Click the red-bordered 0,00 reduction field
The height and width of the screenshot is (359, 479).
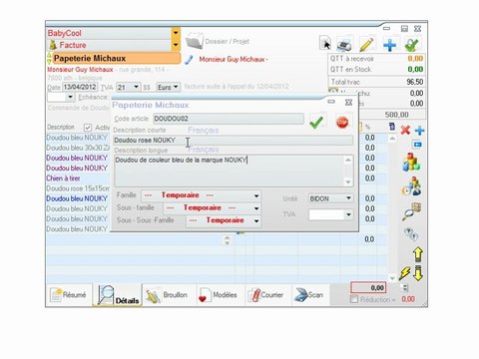pos(368,288)
